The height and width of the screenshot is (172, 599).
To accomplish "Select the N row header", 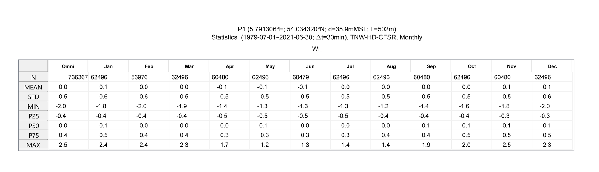I will pyautogui.click(x=33, y=77).
